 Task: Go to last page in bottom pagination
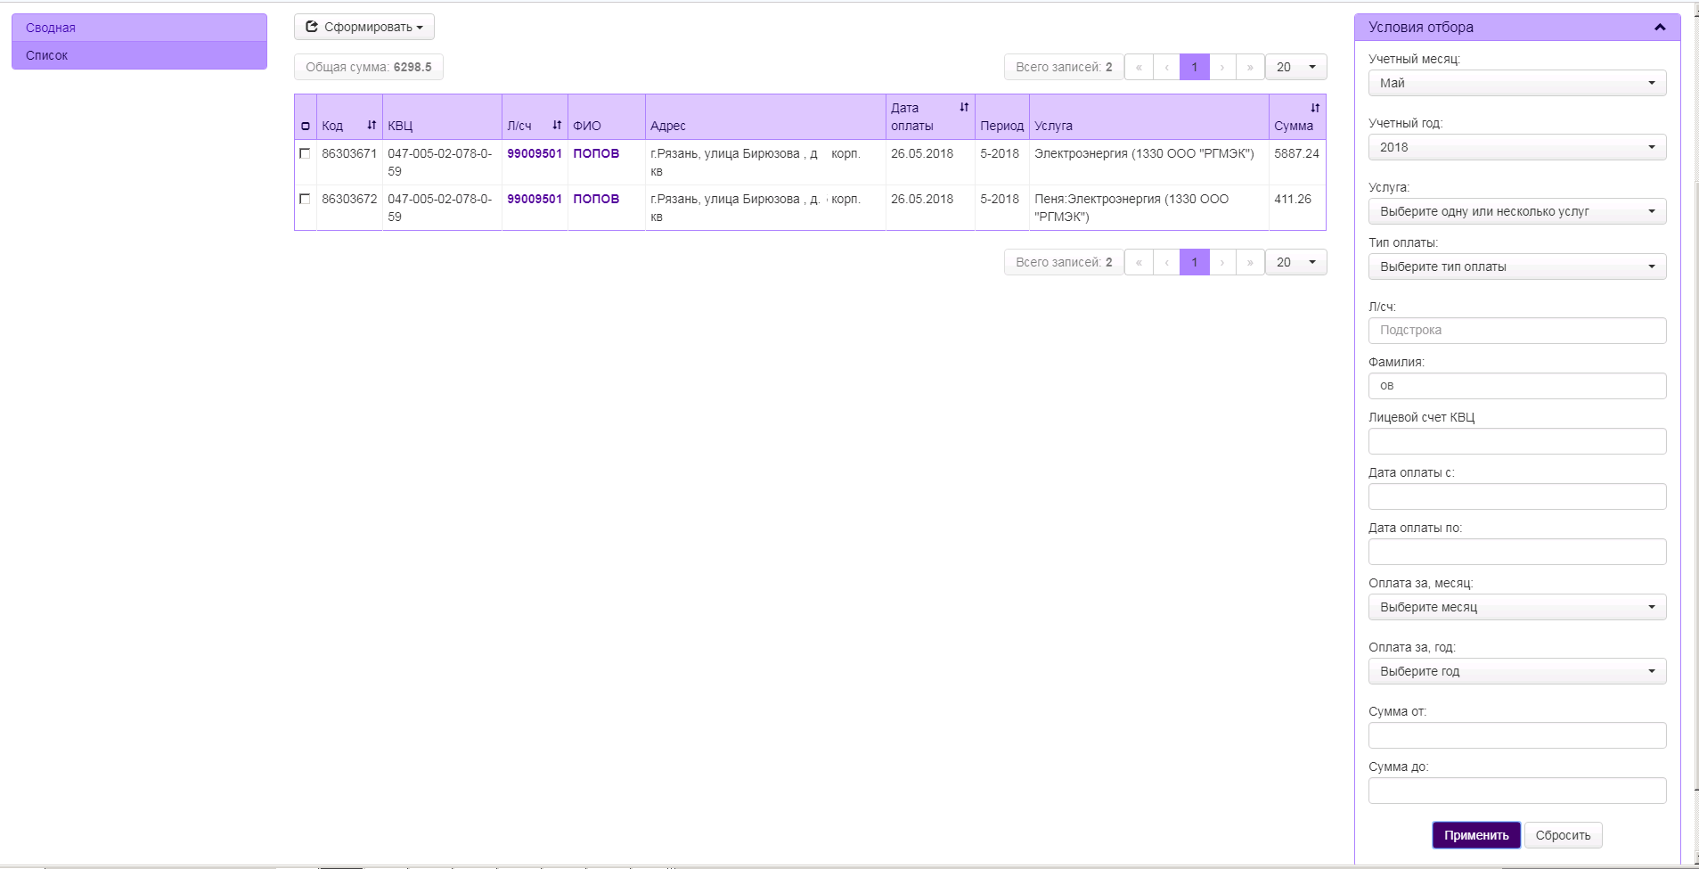point(1250,262)
